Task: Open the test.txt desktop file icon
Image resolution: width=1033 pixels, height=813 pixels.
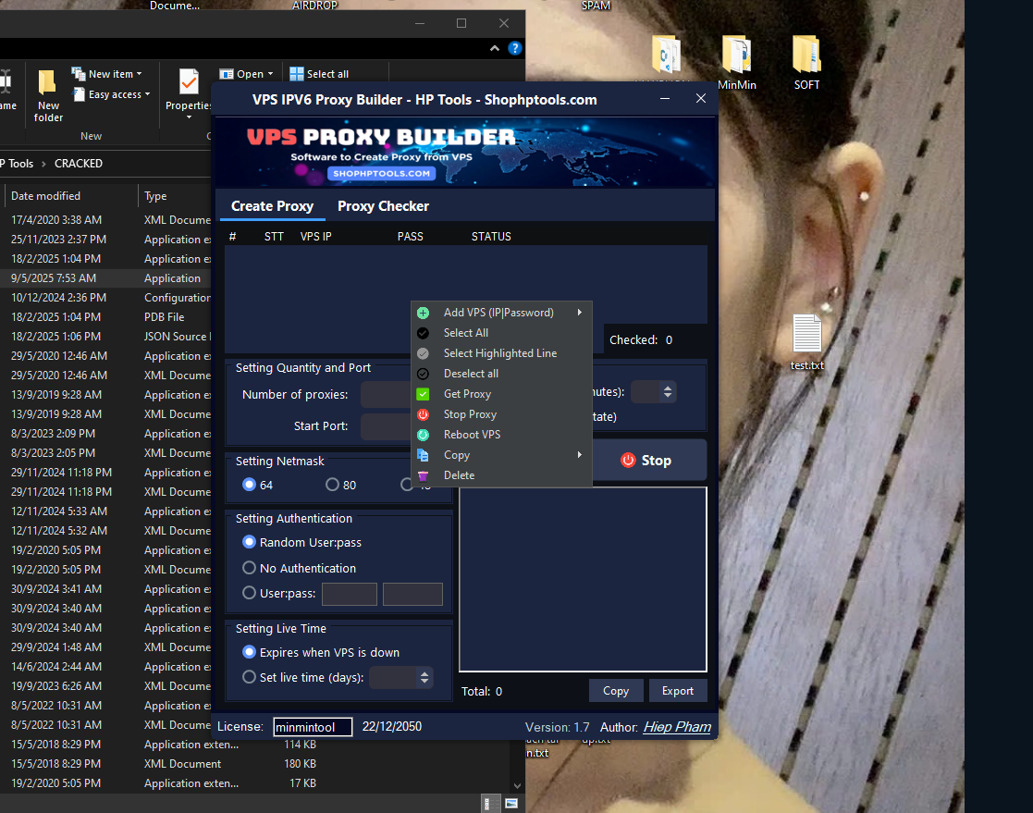Action: coord(806,337)
